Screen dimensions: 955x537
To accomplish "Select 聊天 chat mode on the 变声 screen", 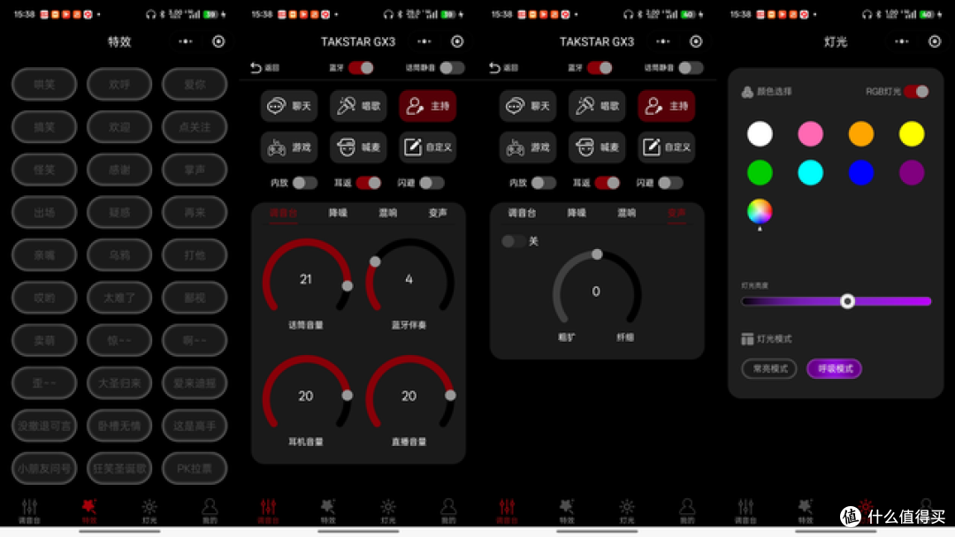I will (528, 106).
